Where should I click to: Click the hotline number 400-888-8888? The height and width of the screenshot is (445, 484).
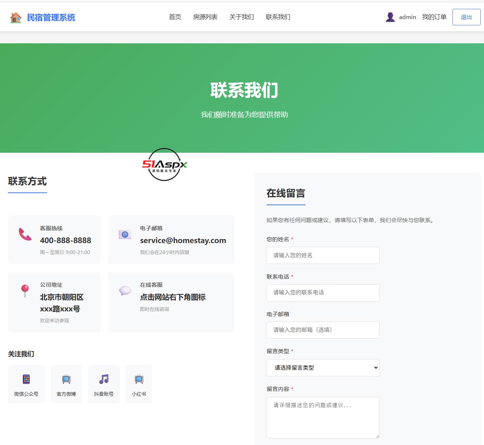(x=65, y=240)
